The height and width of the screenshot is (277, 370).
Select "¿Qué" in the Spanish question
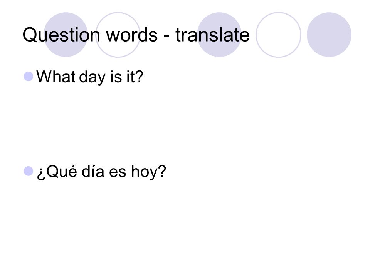coord(57,172)
